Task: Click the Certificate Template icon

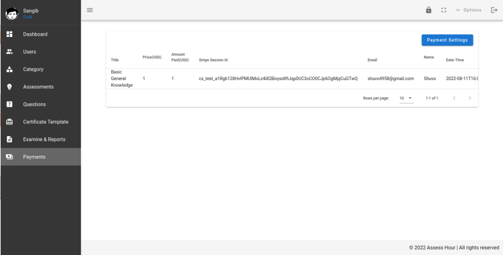Action: tap(9, 122)
